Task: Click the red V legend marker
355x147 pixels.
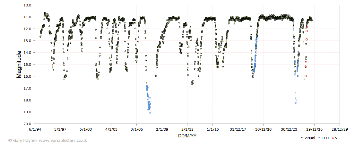Action: pos(333,138)
